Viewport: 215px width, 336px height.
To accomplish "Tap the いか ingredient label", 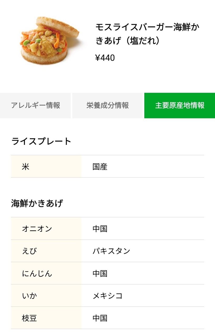I will pyautogui.click(x=29, y=296).
